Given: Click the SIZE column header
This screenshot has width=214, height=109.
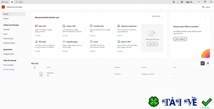Looking at the screenshot, I should pyautogui.click(x=174, y=67).
